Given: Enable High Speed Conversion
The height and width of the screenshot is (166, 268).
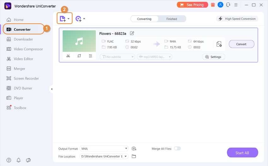Looking at the screenshot, I should pyautogui.click(x=237, y=19).
